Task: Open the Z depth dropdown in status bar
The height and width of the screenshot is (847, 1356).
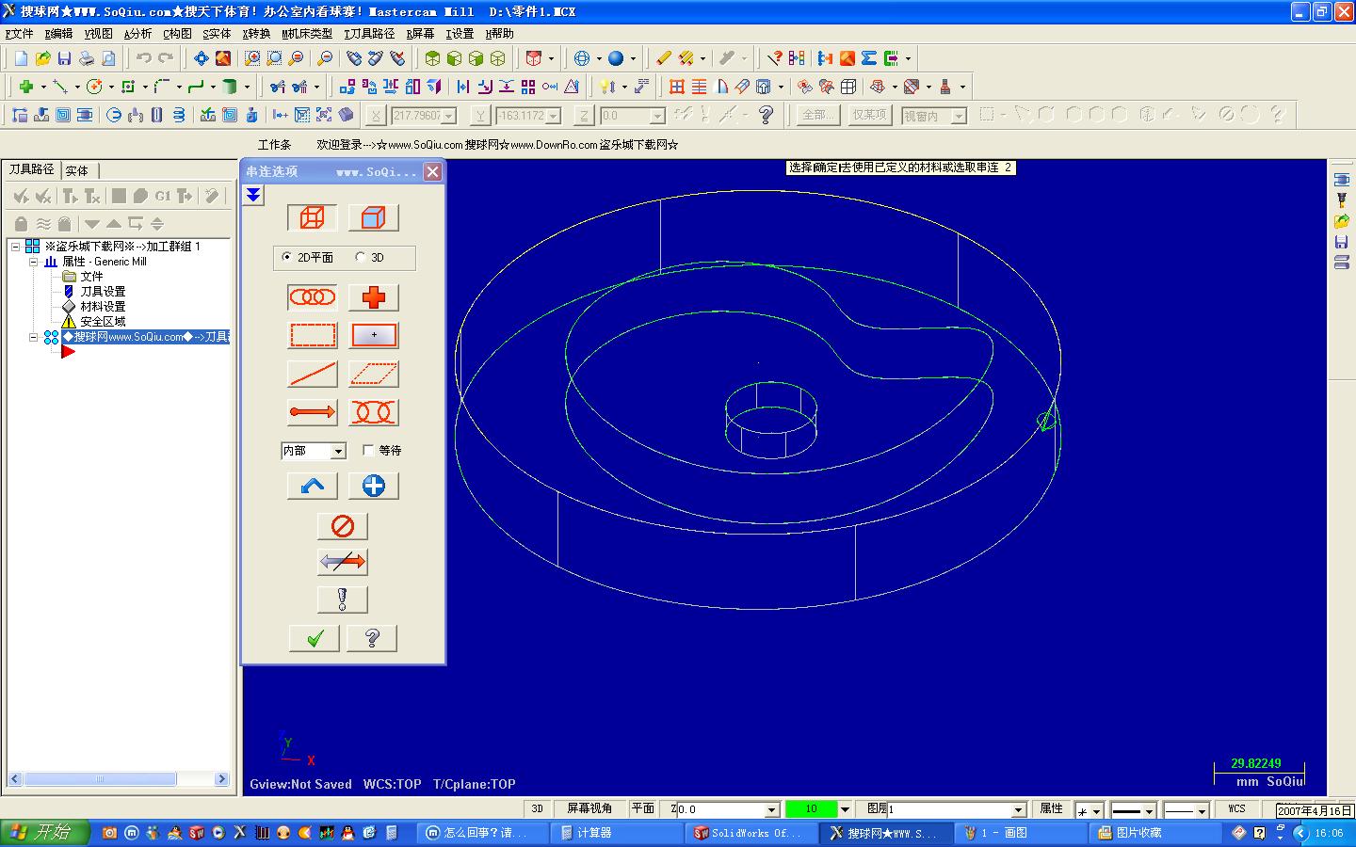Action: [x=772, y=809]
